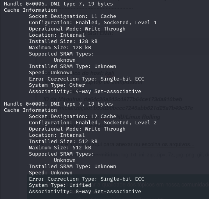Select the 'Socket Designation: L2 Cache' line
The image size is (209, 199).
73,117
